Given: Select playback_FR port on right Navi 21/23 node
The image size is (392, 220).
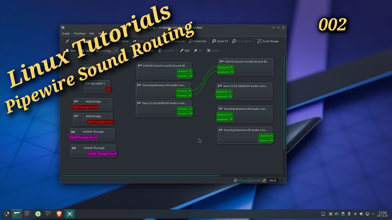Looking at the screenshot, I should [224, 97].
